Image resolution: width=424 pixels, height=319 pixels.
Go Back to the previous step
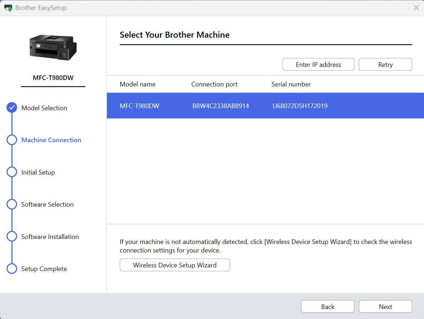point(327,307)
